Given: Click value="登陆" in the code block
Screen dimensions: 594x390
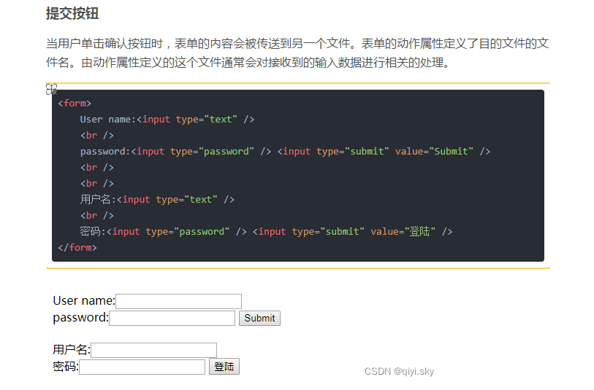Looking at the screenshot, I should click(403, 231).
